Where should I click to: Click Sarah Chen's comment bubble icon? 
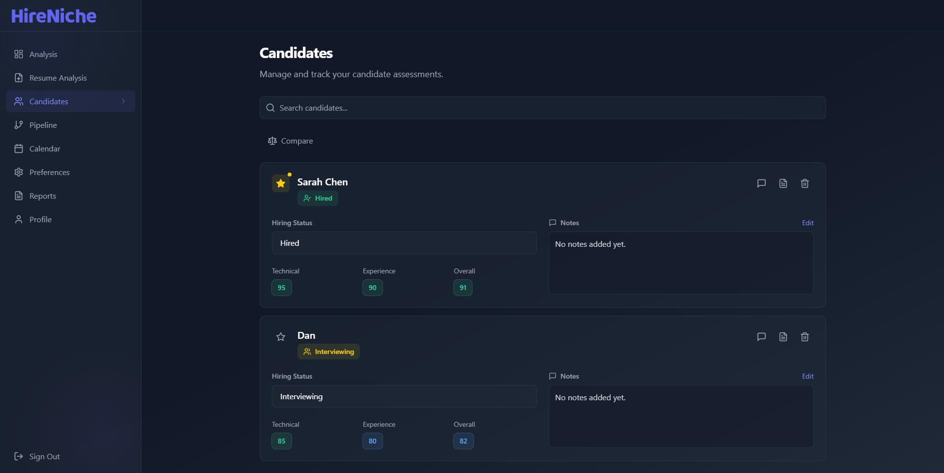pos(761,183)
